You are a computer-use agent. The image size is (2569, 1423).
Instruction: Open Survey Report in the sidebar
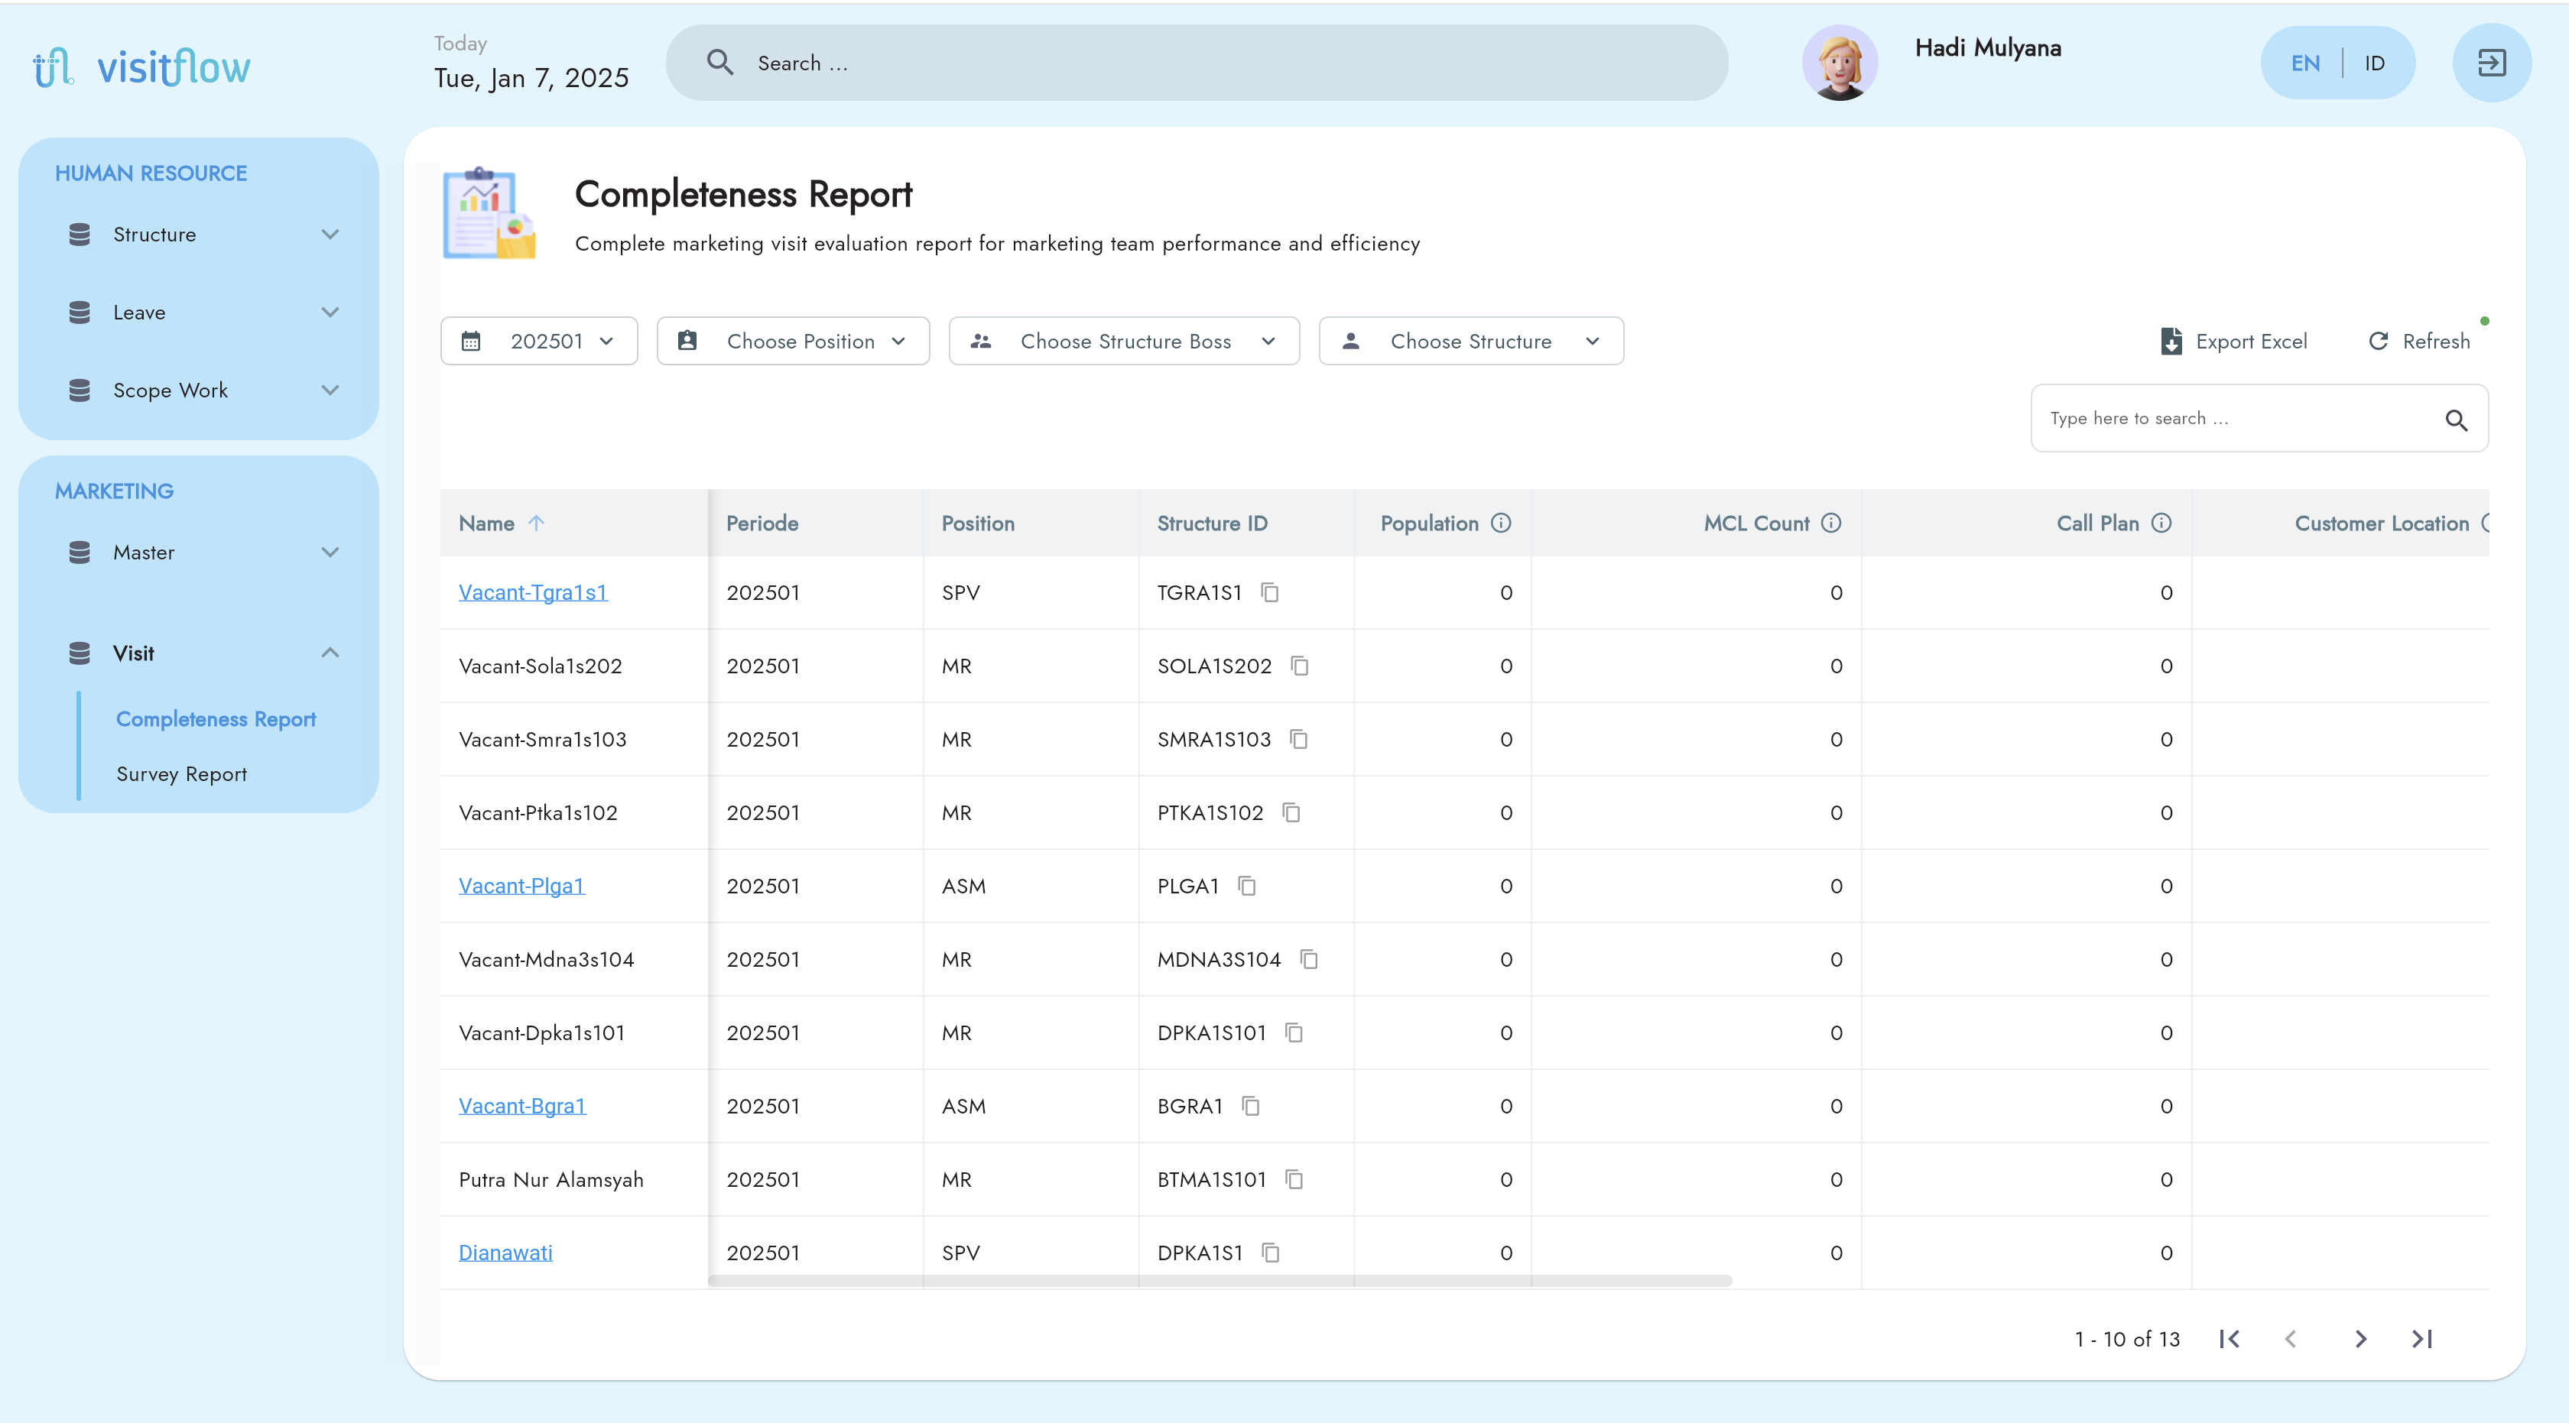[x=181, y=774]
